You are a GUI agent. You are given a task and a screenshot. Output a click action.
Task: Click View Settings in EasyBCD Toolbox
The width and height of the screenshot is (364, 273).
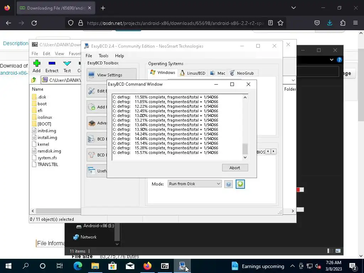(111, 75)
